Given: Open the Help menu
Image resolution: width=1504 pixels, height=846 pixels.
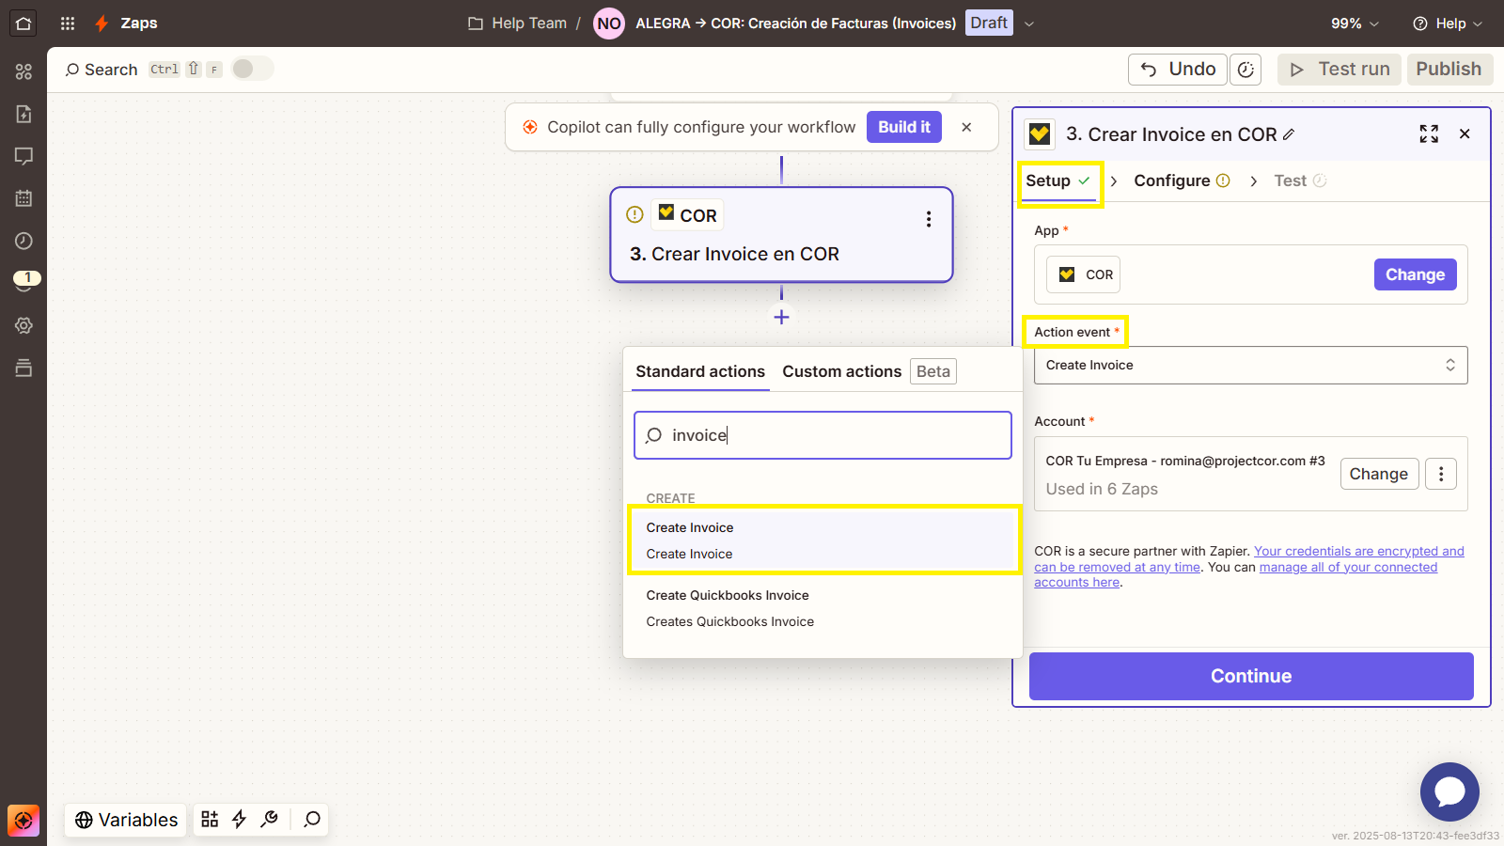Looking at the screenshot, I should point(1448,23).
